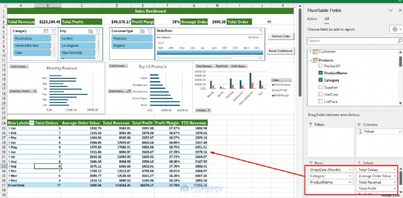Open the Average Order Value field menu
The width and height of the screenshot is (403, 198).
coord(395,176)
